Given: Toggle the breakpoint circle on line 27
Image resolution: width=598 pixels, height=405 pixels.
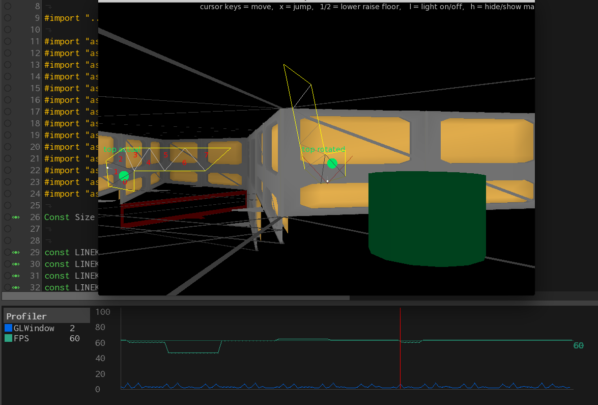Looking at the screenshot, I should coord(7,229).
